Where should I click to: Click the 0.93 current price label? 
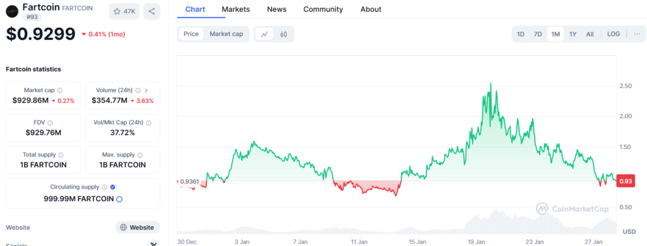[626, 181]
